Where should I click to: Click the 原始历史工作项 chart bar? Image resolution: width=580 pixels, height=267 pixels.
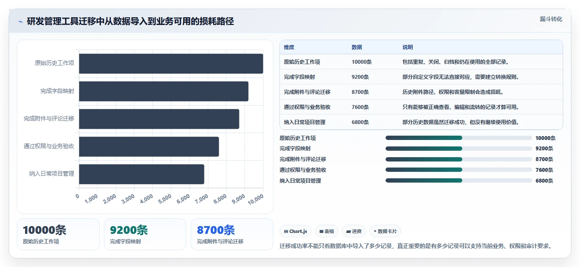[171, 64]
